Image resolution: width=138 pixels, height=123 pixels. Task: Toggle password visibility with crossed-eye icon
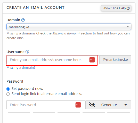tap(92, 105)
